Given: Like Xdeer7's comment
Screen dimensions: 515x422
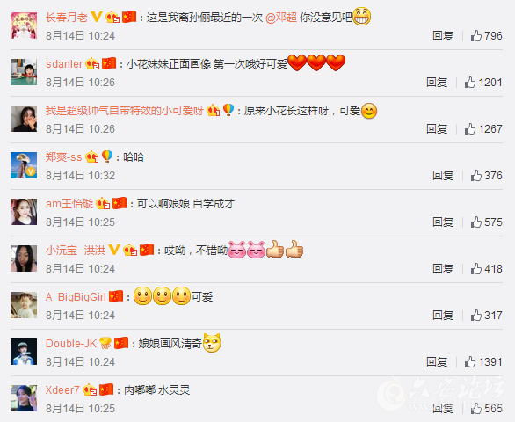Looking at the screenshot, I should pyautogui.click(x=476, y=409).
